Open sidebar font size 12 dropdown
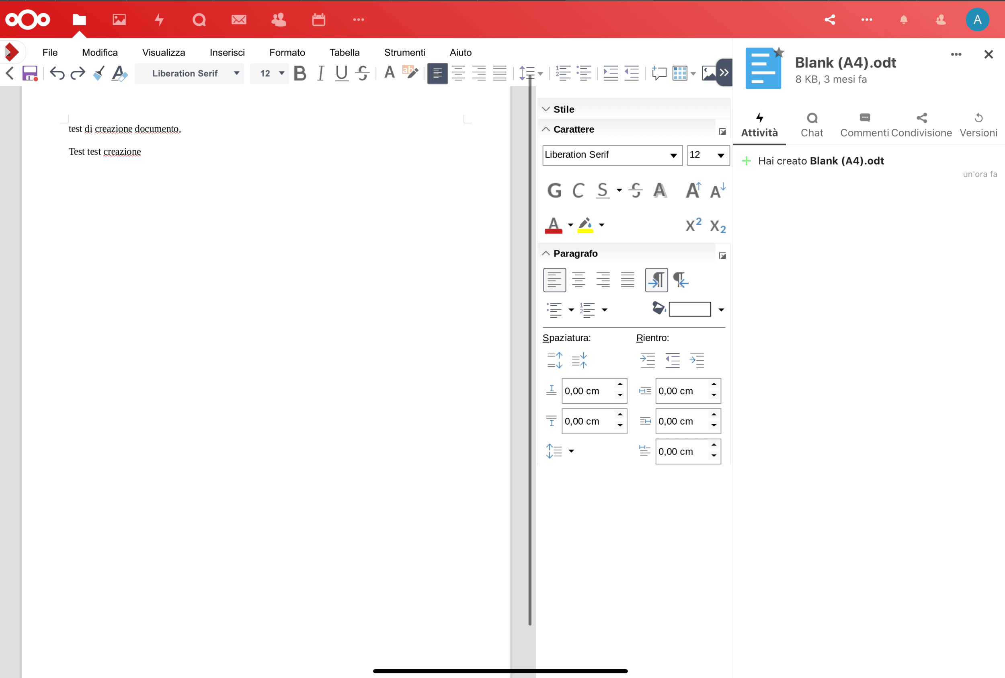The width and height of the screenshot is (1005, 678). [708, 155]
